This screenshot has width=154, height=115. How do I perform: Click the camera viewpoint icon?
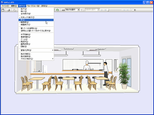tap(63, 10)
